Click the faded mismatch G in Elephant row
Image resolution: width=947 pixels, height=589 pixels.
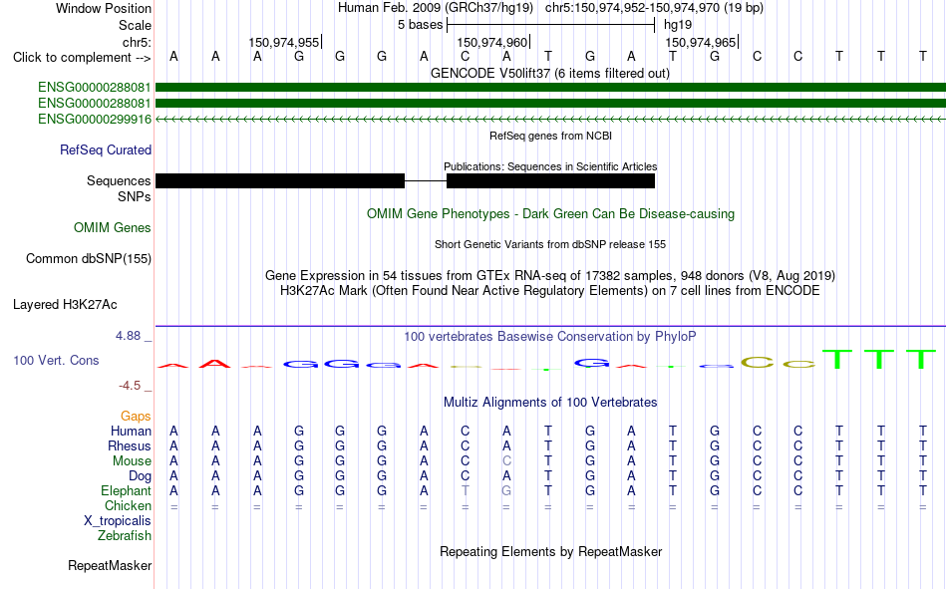506,490
